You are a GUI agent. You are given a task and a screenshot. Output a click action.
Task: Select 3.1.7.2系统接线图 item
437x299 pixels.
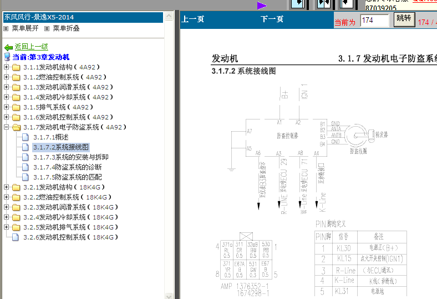tap(61, 147)
